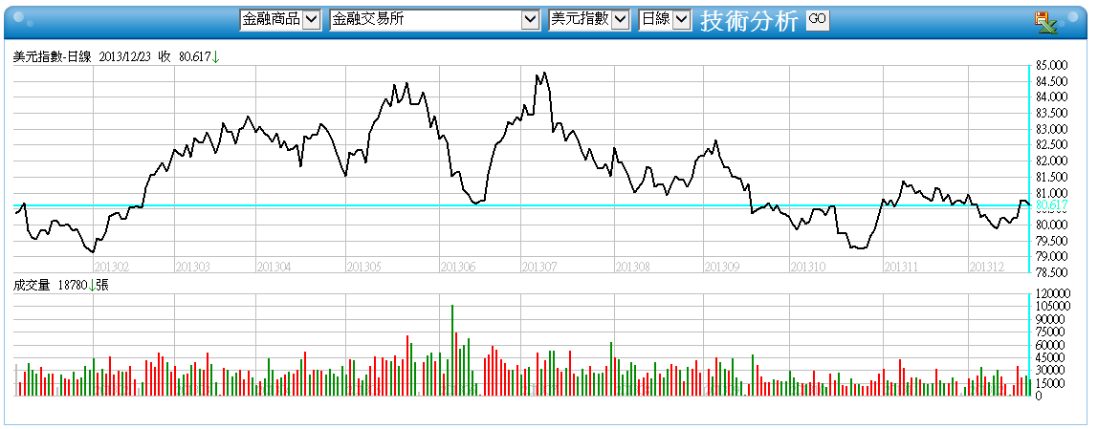Screen dimensions: 1098x429
Task: Click the 201304 month label
Action: coord(274,267)
